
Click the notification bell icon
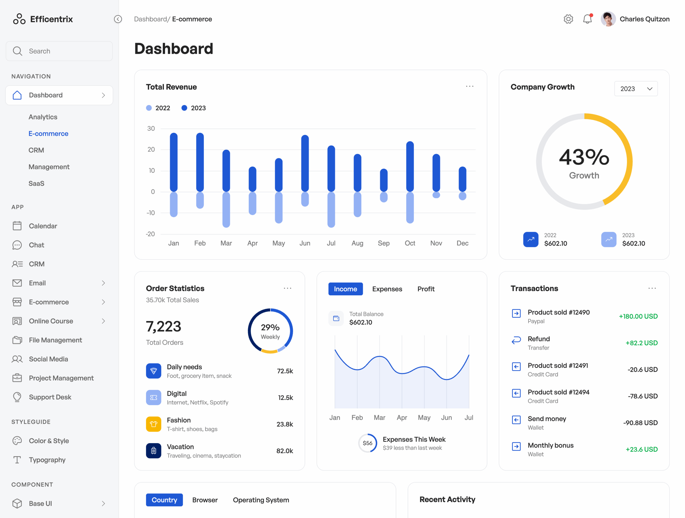tap(587, 19)
